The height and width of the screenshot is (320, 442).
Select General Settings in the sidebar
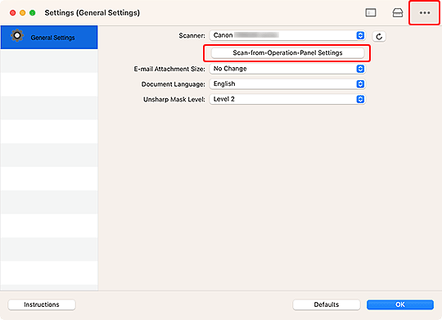click(49, 37)
